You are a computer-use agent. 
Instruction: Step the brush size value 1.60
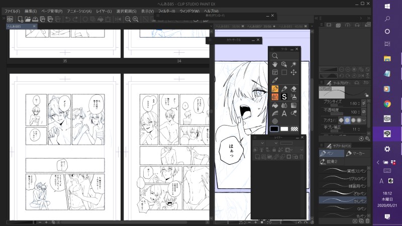pyautogui.click(x=359, y=103)
